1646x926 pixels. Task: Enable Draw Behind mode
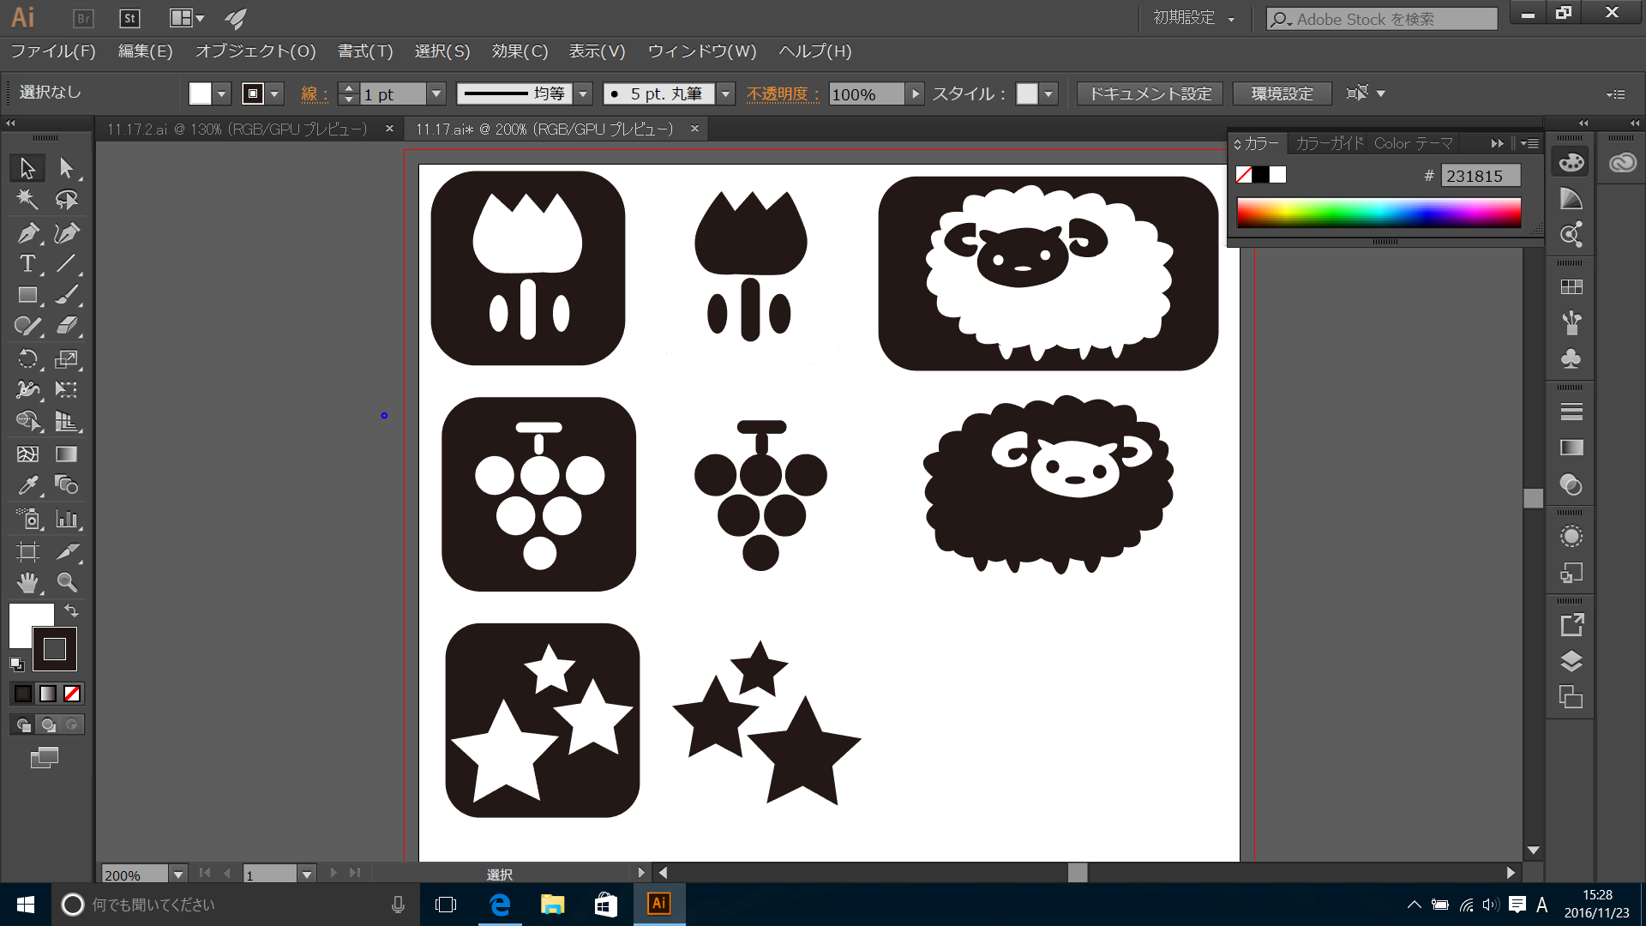pos(48,725)
